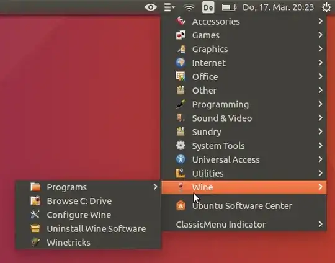Click the System Tools gear icon
The width and height of the screenshot is (335, 263).
tap(181, 146)
